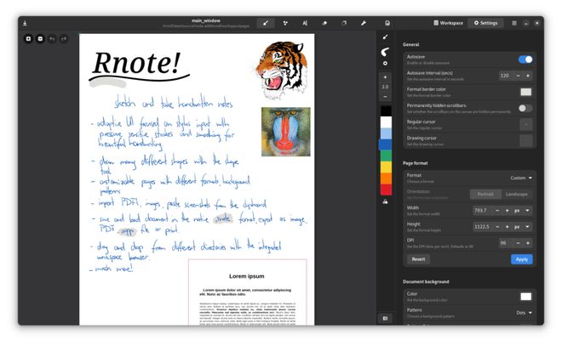
Task: Open the main hamburger menu
Action: (514, 23)
